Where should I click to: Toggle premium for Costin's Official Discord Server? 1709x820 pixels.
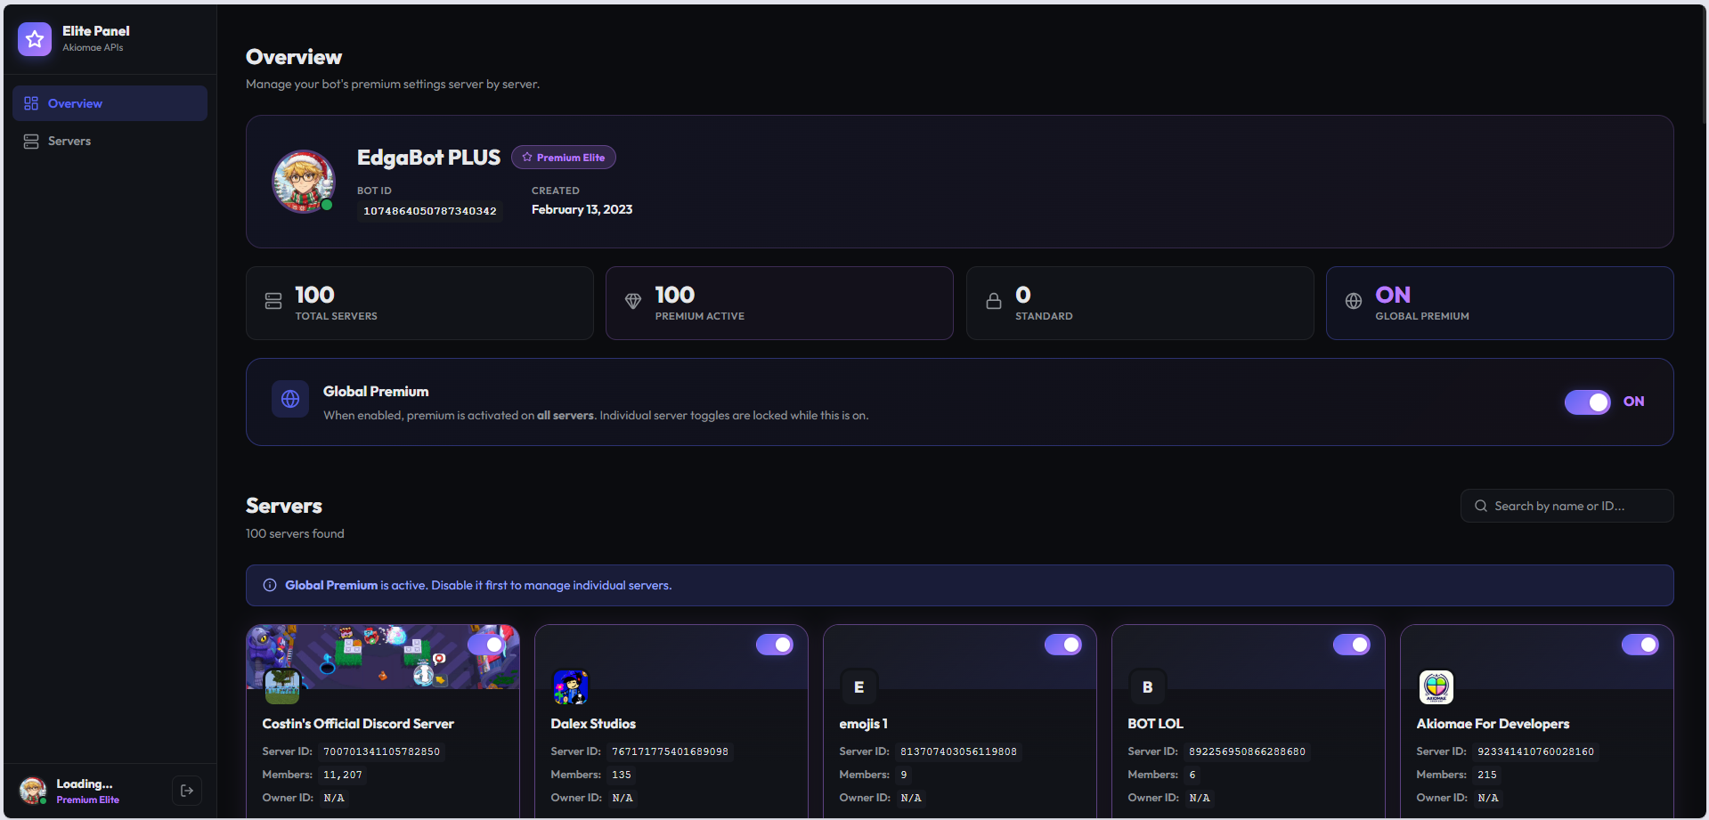click(486, 645)
